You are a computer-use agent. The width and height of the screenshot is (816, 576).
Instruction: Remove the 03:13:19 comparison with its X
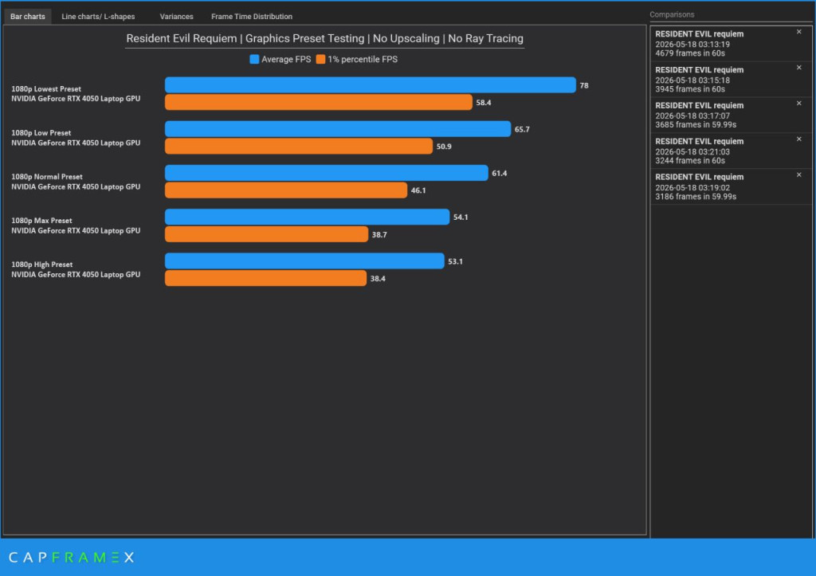(798, 32)
